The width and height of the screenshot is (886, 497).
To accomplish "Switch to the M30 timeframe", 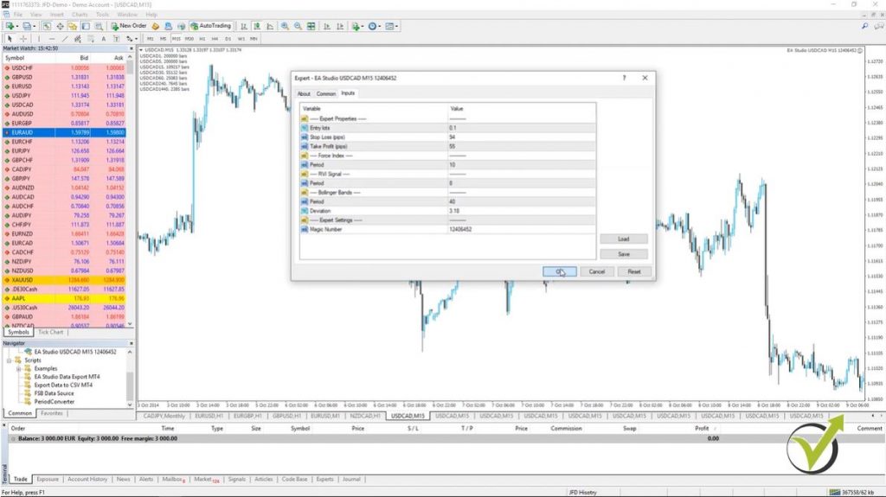I will (x=189, y=39).
